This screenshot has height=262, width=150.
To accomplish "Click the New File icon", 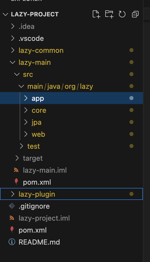I will tap(97, 14).
